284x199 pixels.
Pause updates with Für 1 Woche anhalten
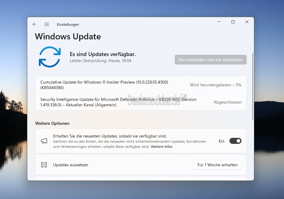click(218, 165)
